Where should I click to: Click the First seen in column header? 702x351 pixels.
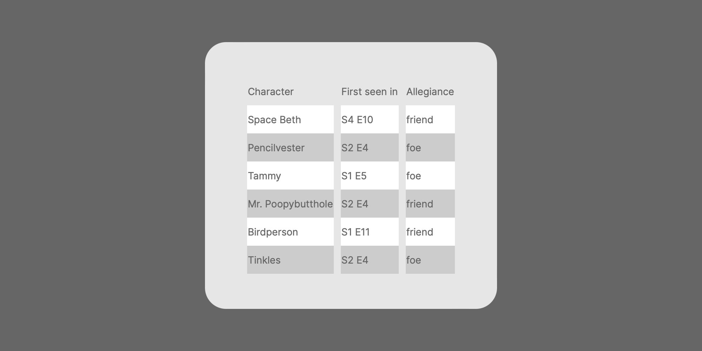pos(370,91)
